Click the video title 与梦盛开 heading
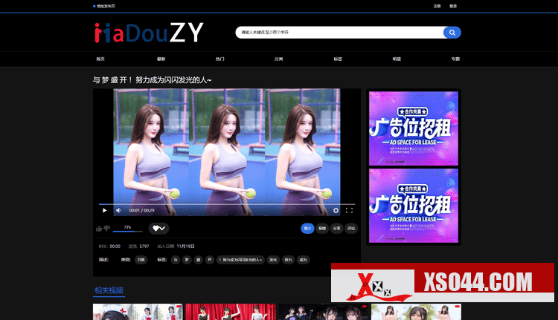 (x=152, y=80)
